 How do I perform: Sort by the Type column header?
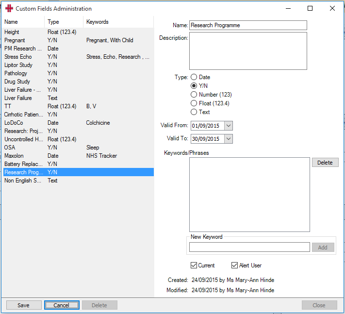coord(64,22)
